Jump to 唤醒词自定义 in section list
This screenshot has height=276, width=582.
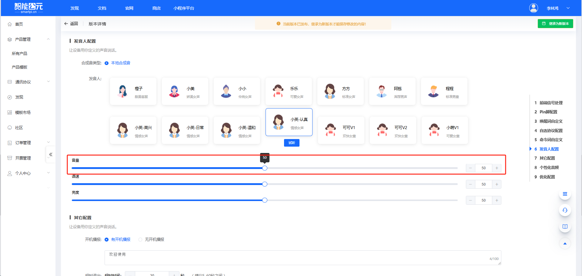click(x=551, y=121)
